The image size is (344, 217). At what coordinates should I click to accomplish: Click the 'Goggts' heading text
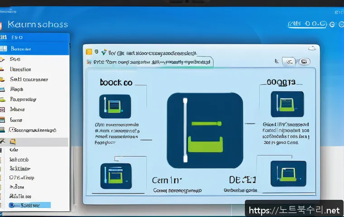point(281,82)
